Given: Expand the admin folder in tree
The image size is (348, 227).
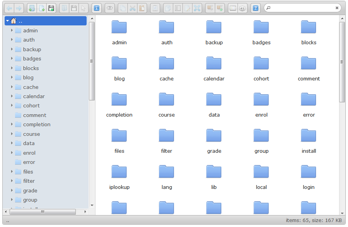Looking at the screenshot, I should point(12,30).
